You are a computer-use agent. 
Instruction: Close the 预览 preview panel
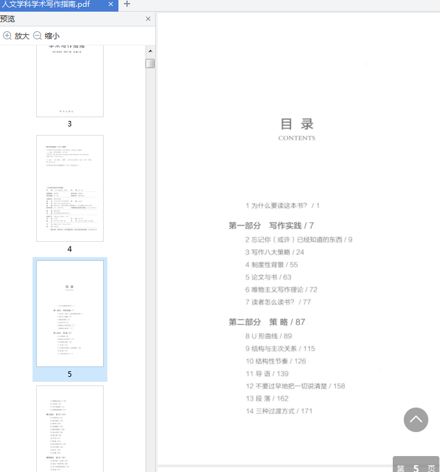(148, 19)
